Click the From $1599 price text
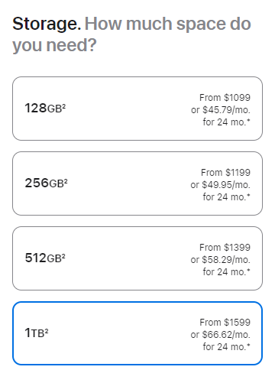This screenshot has width=275, height=370. click(225, 322)
